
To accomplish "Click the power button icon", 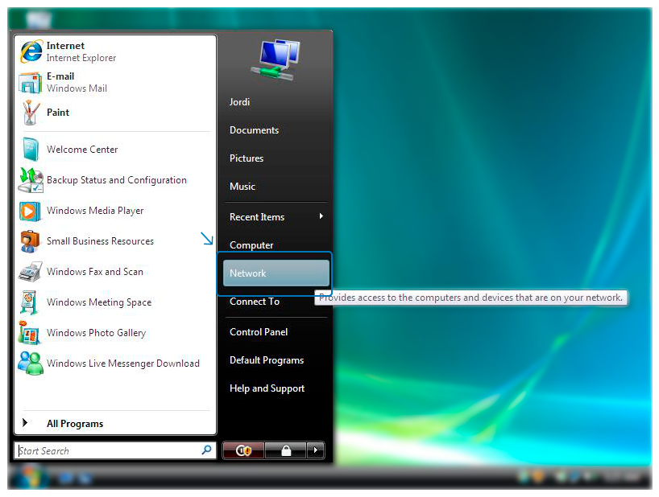I will [x=243, y=451].
